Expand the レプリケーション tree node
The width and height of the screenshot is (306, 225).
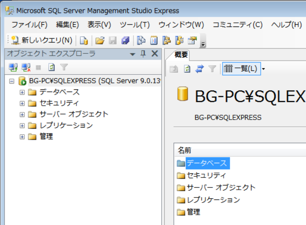click(x=22, y=125)
